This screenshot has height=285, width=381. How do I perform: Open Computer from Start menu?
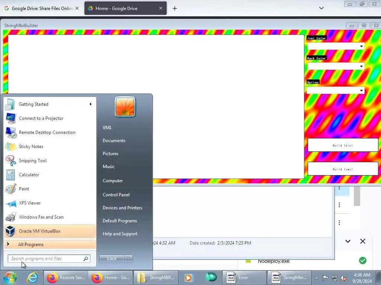click(x=113, y=181)
